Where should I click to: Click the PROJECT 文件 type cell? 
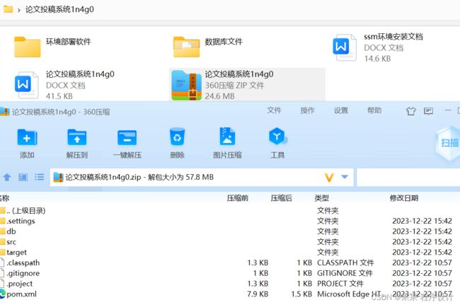tap(340, 284)
